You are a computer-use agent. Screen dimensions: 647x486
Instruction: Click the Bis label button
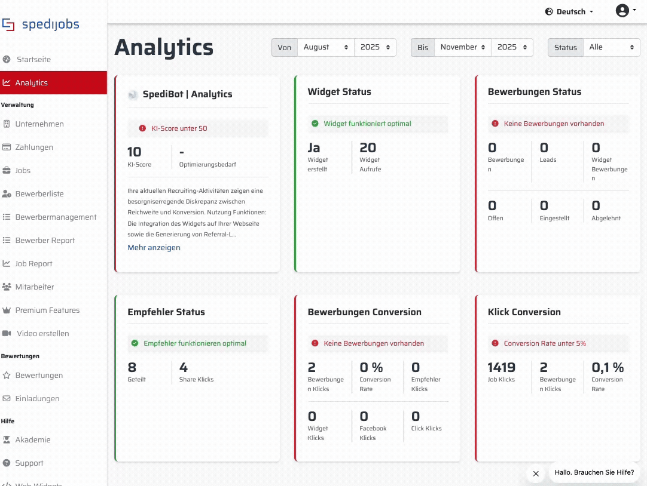tap(423, 47)
